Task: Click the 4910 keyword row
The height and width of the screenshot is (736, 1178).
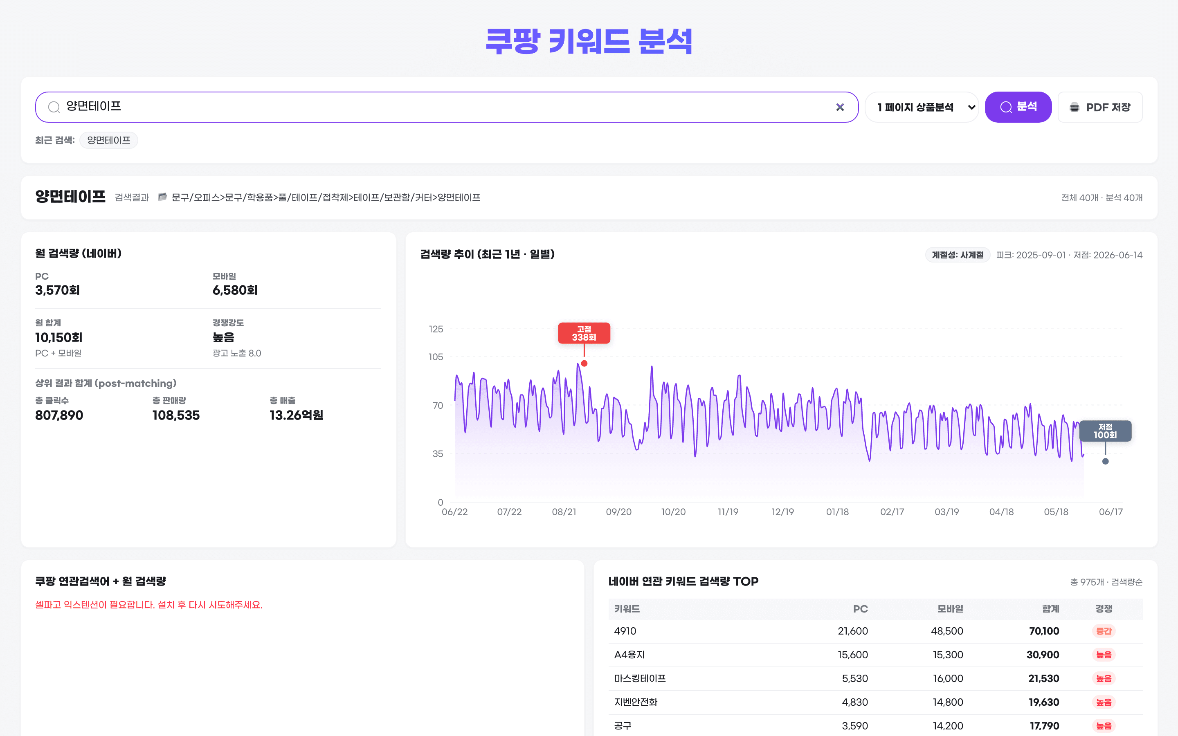Action: point(875,631)
